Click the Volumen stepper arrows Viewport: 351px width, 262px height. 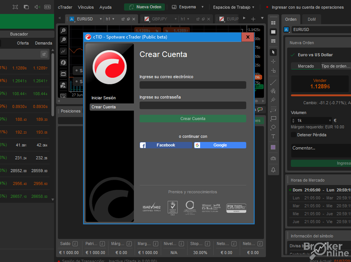[293, 121]
